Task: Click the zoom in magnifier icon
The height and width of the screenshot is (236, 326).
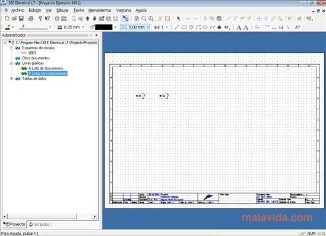Action: [151, 18]
